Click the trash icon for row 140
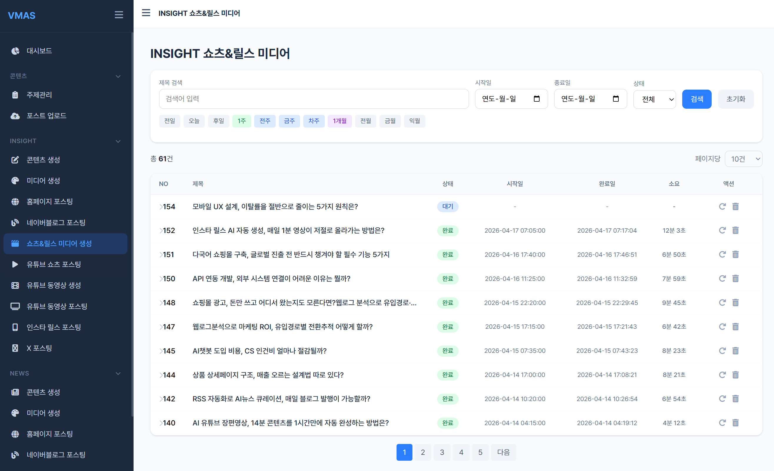This screenshot has width=774, height=471. coord(735,423)
